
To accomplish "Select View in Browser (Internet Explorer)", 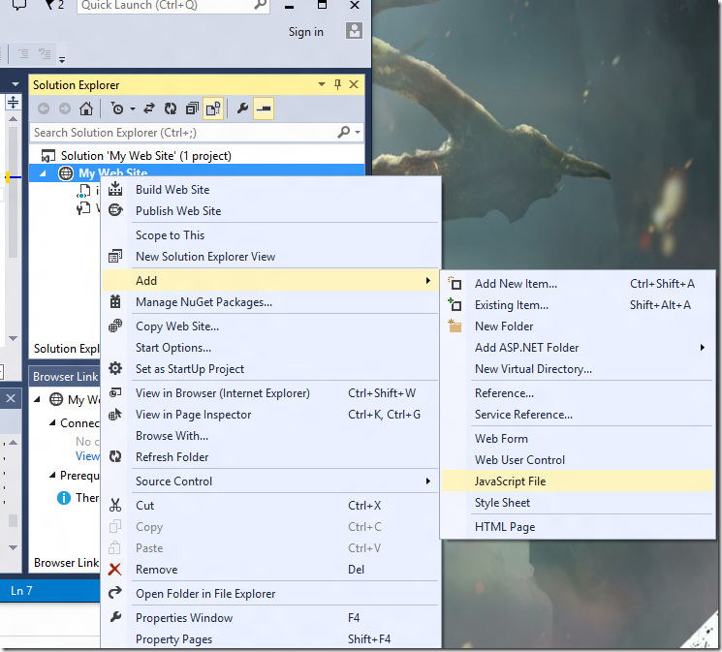I will pyautogui.click(x=270, y=393).
